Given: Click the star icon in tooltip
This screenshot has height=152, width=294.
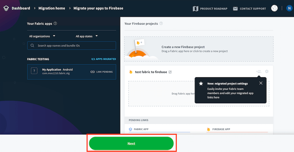Looking at the screenshot, I should 201,83.
